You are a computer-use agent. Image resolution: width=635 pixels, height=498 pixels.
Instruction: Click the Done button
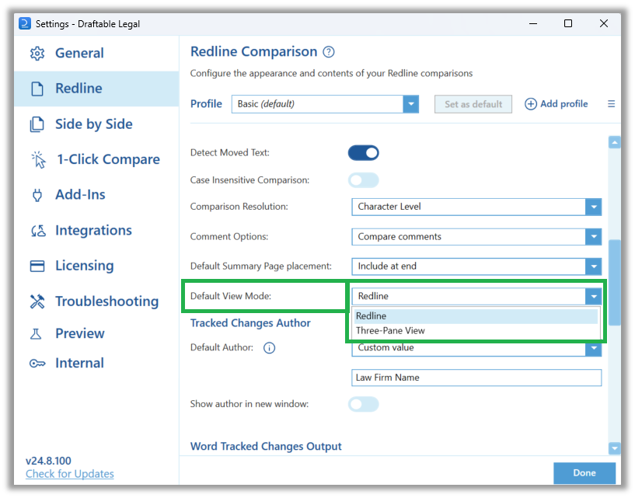(x=584, y=472)
